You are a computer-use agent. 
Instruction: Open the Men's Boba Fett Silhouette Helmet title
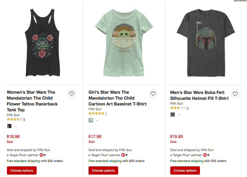click(199, 95)
